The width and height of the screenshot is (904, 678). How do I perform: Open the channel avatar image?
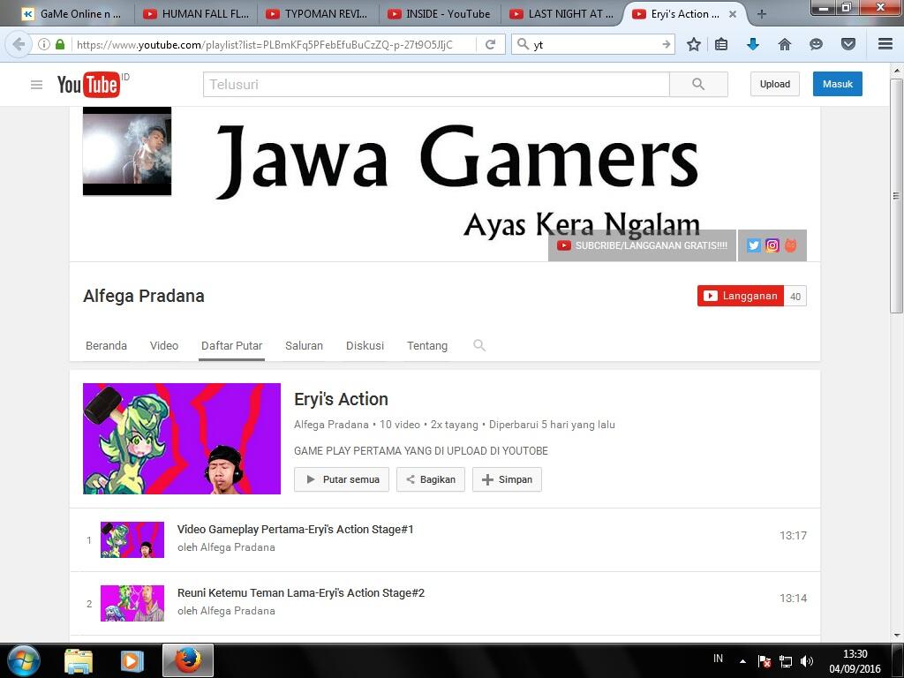[127, 151]
